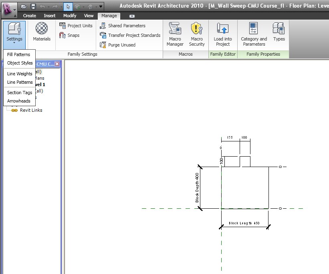
Task: Click the Load into Project button
Action: pos(223,34)
